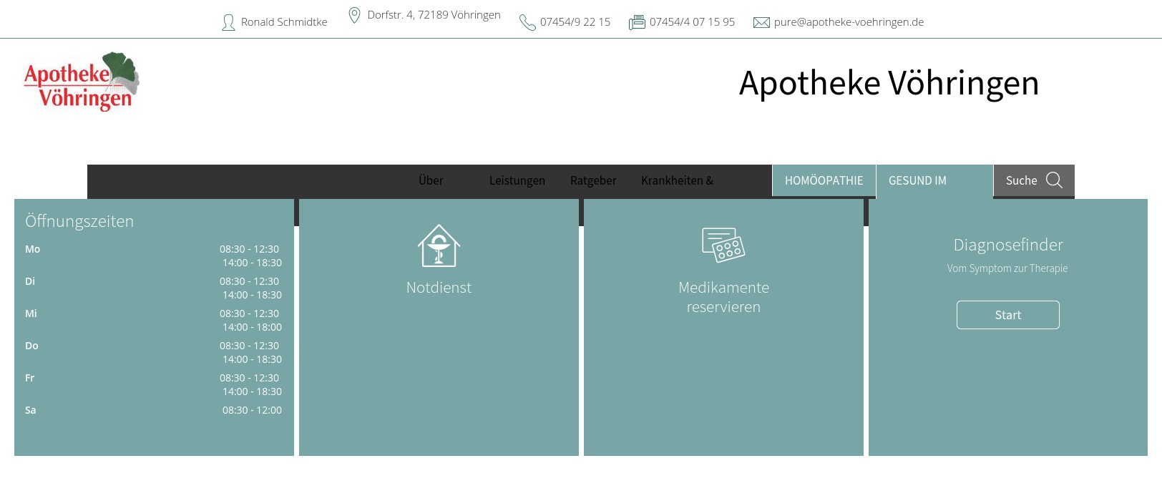Open the Leistungen menu
1162x501 pixels.
517,180
